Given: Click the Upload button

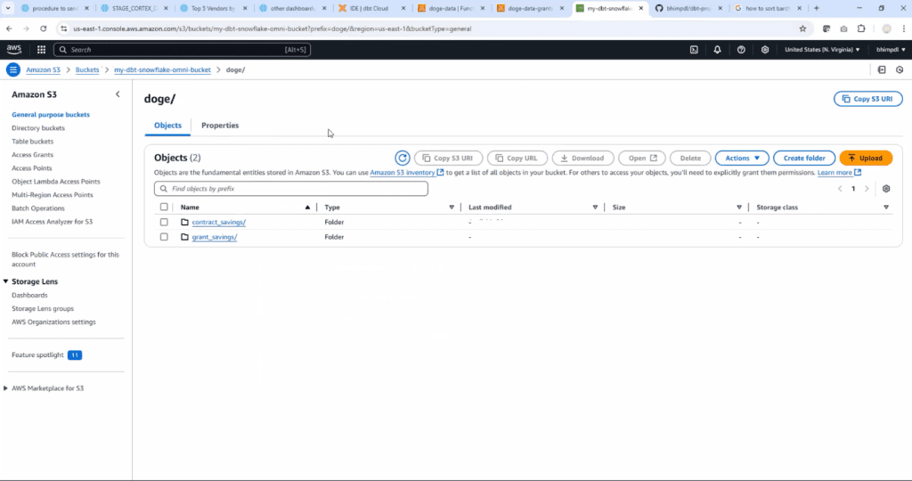Looking at the screenshot, I should 866,158.
